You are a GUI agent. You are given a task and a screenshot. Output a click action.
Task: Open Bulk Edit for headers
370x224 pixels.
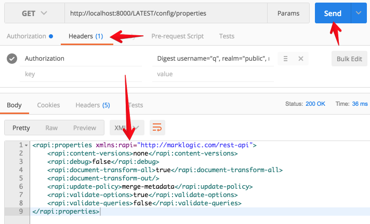click(x=349, y=59)
